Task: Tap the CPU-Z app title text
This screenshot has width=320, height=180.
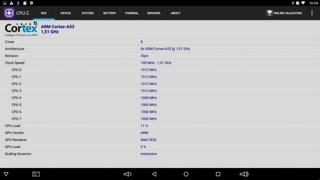Action: (23, 13)
